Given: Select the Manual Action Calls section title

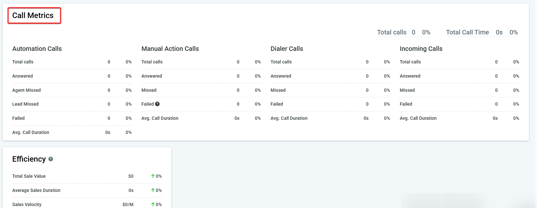Looking at the screenshot, I should tap(170, 49).
